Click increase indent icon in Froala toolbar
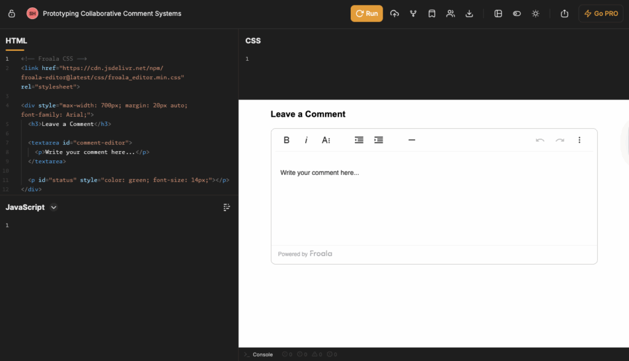The width and height of the screenshot is (629, 361). (x=378, y=140)
